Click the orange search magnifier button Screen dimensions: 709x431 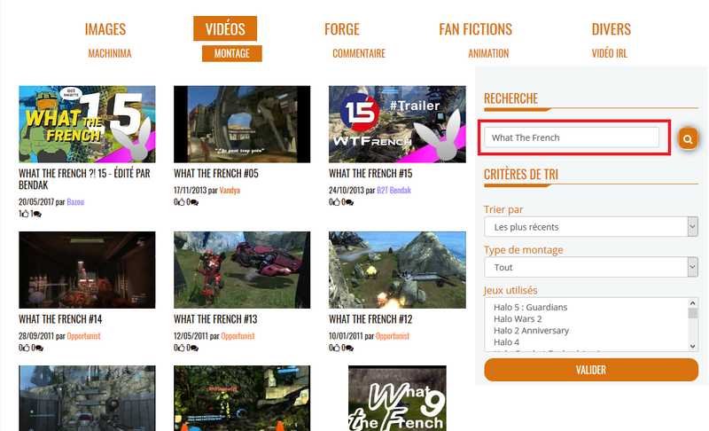(x=688, y=138)
